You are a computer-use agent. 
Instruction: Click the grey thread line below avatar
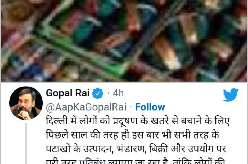pos(26,144)
